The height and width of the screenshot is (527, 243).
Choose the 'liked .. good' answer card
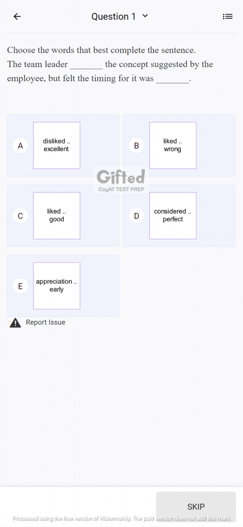pyautogui.click(x=57, y=216)
